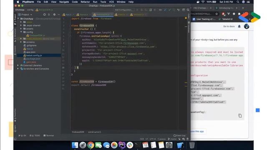Screen dimensions: 267x150
Task: Click the Rollback undo arrow in PhpStorm toolbar
Action: tap(178, 10)
